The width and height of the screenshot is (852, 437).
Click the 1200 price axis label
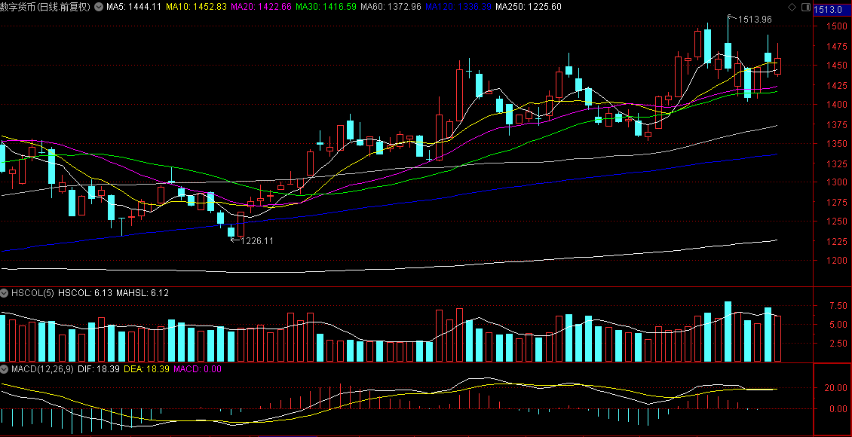tap(837, 261)
